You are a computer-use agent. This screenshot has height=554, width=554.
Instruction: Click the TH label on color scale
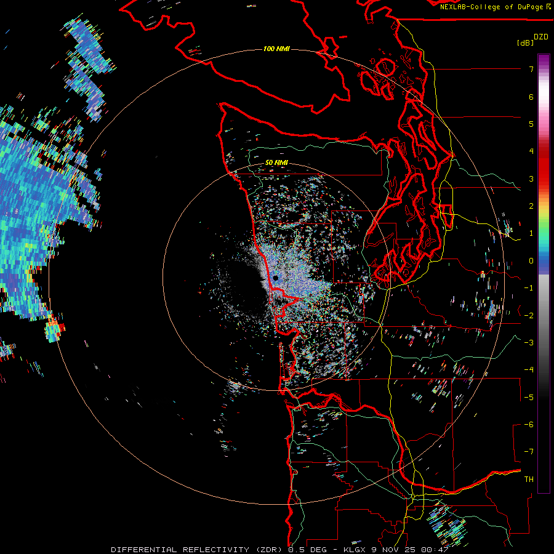[529, 480]
